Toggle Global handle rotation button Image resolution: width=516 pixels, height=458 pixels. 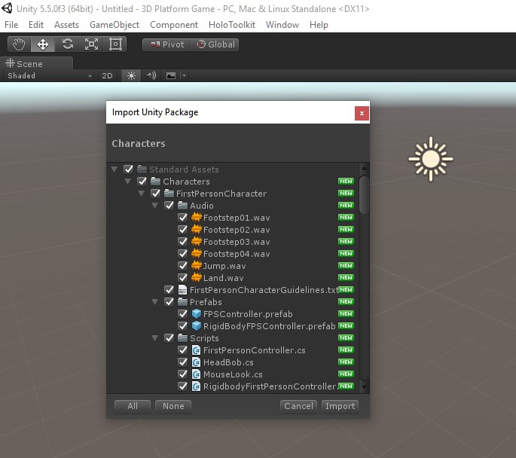click(215, 44)
